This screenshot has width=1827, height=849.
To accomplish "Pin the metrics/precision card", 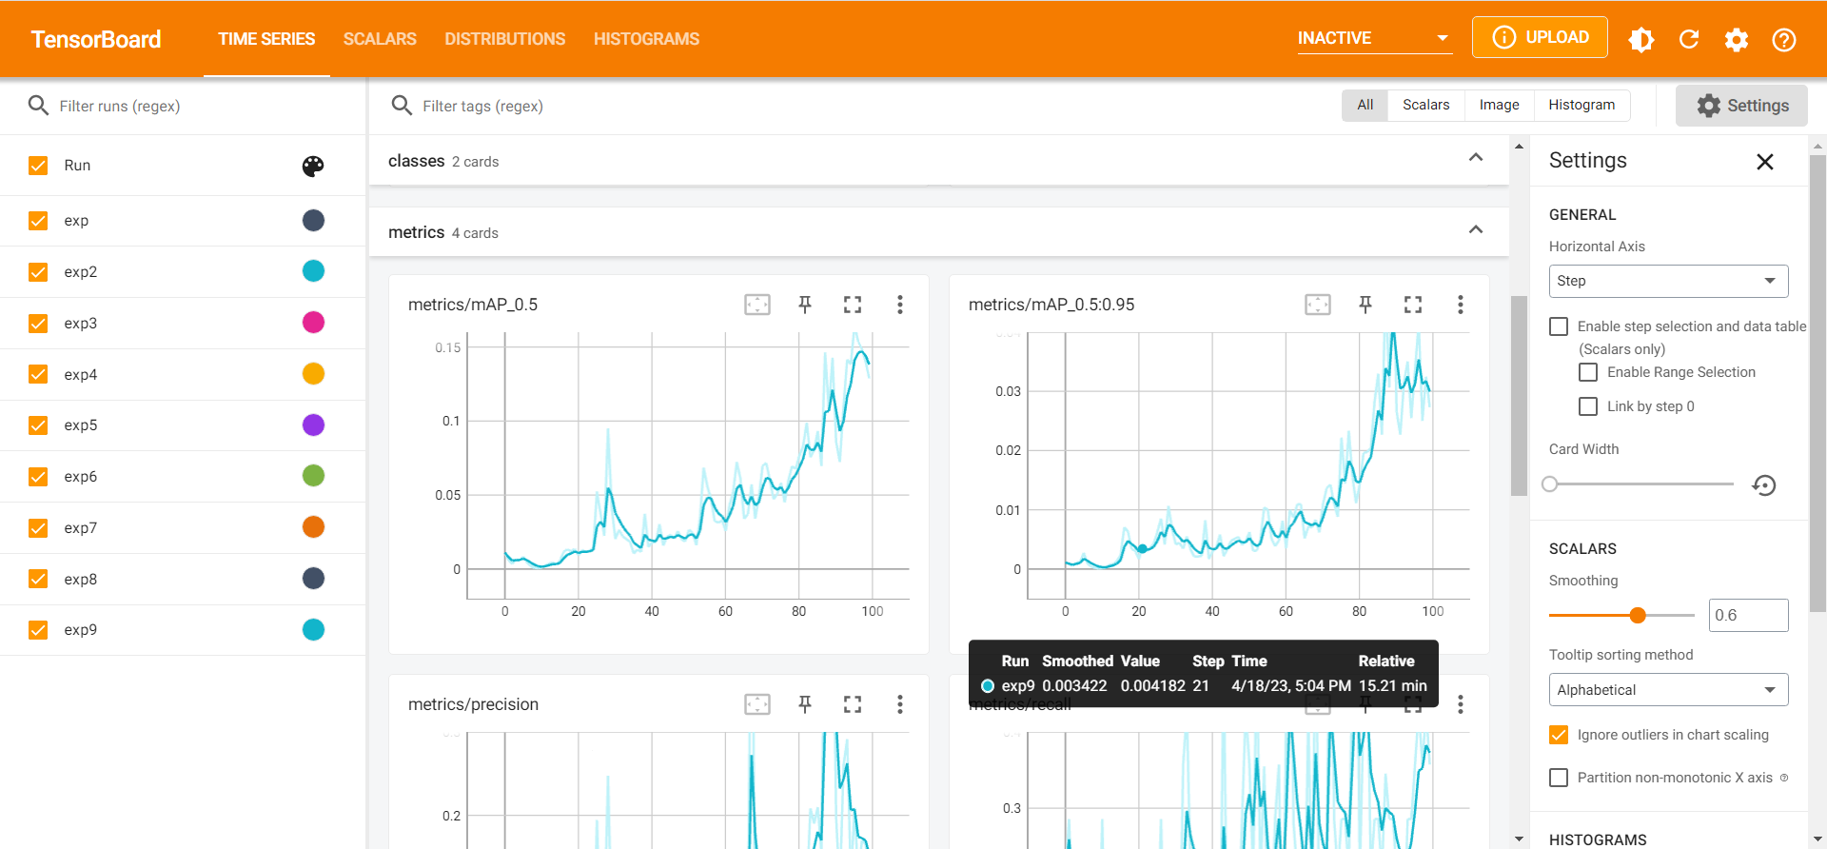I will coord(805,704).
